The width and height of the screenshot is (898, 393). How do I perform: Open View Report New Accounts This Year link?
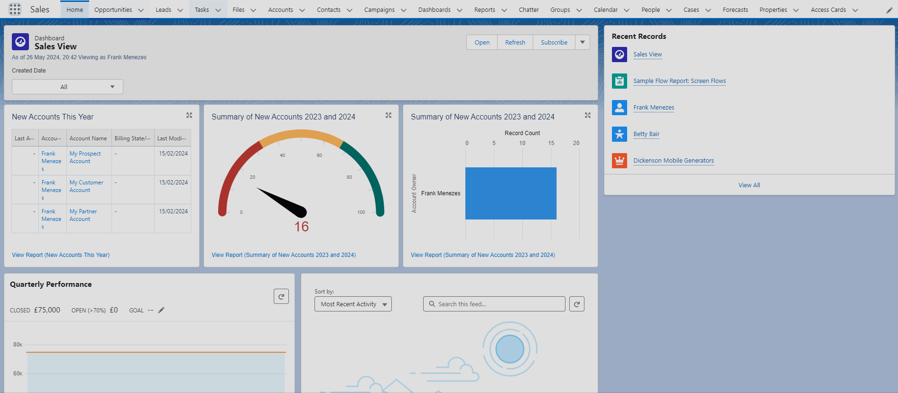pos(61,255)
